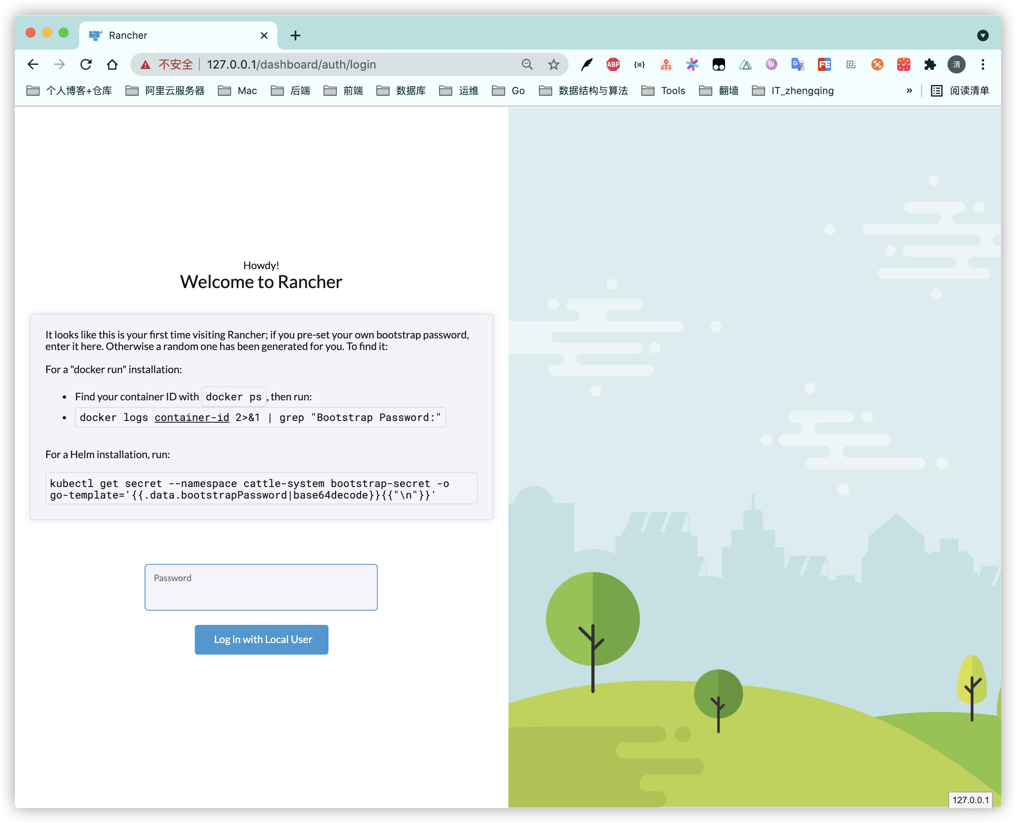Reload the Rancher login page
Screen dimensions: 1016x823
point(86,64)
